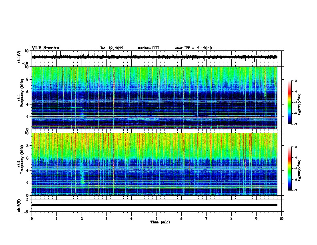Click the "5" tick on ch.3(V) axis
317x245 pixels.
coord(28,199)
